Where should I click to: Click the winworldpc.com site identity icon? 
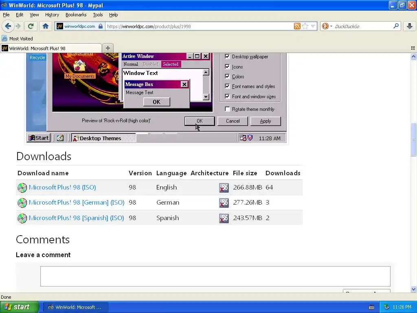point(60,26)
